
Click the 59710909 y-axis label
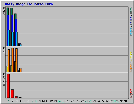4,80
